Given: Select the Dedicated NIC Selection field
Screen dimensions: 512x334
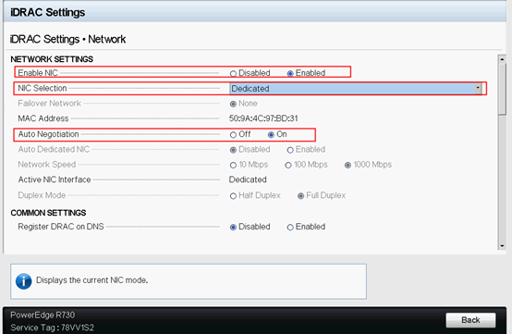Looking at the screenshot, I should point(356,88).
